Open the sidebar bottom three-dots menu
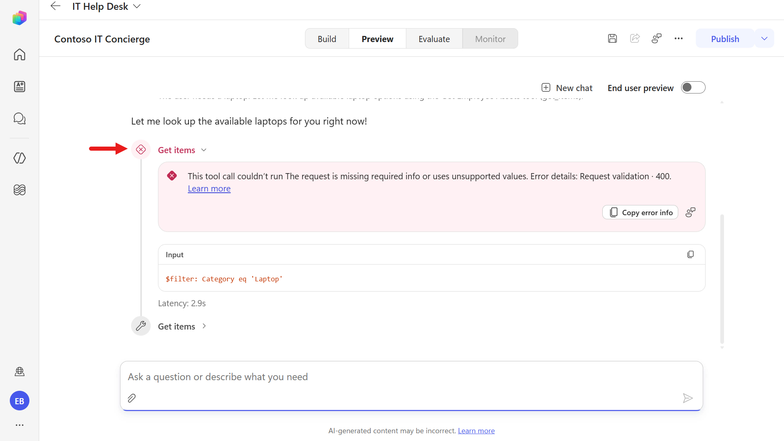 pyautogui.click(x=19, y=425)
